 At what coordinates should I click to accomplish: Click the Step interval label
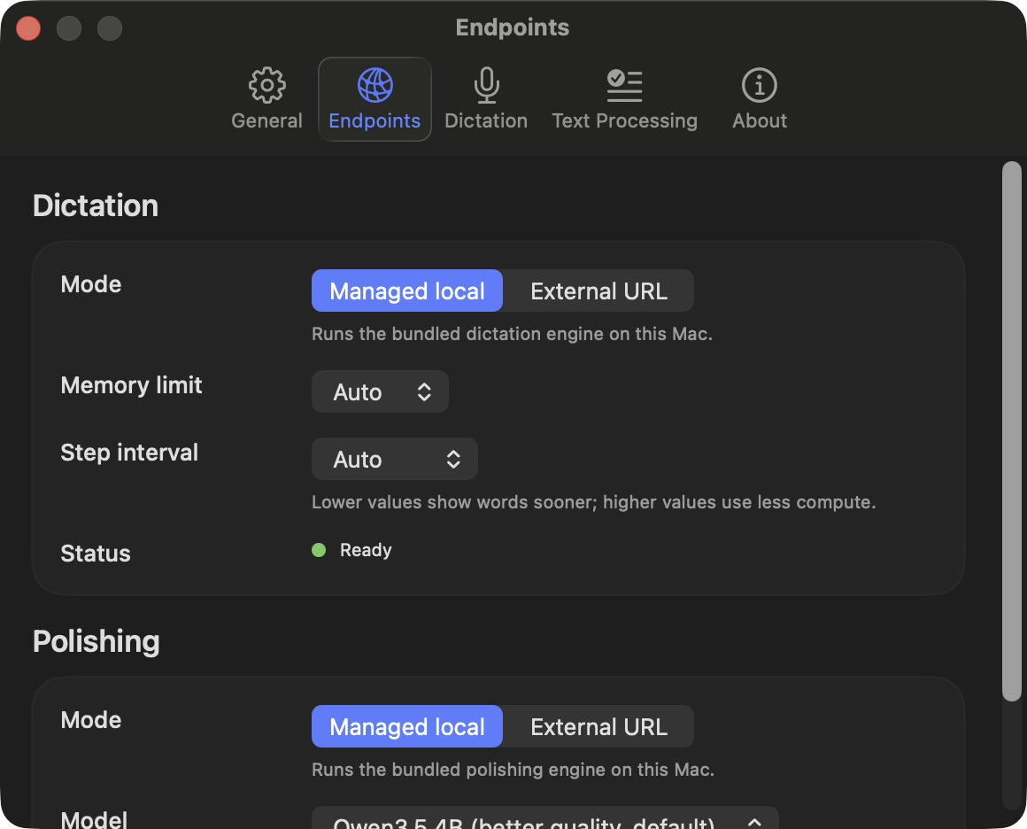(x=129, y=453)
